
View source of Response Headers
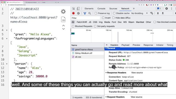[137, 73]
